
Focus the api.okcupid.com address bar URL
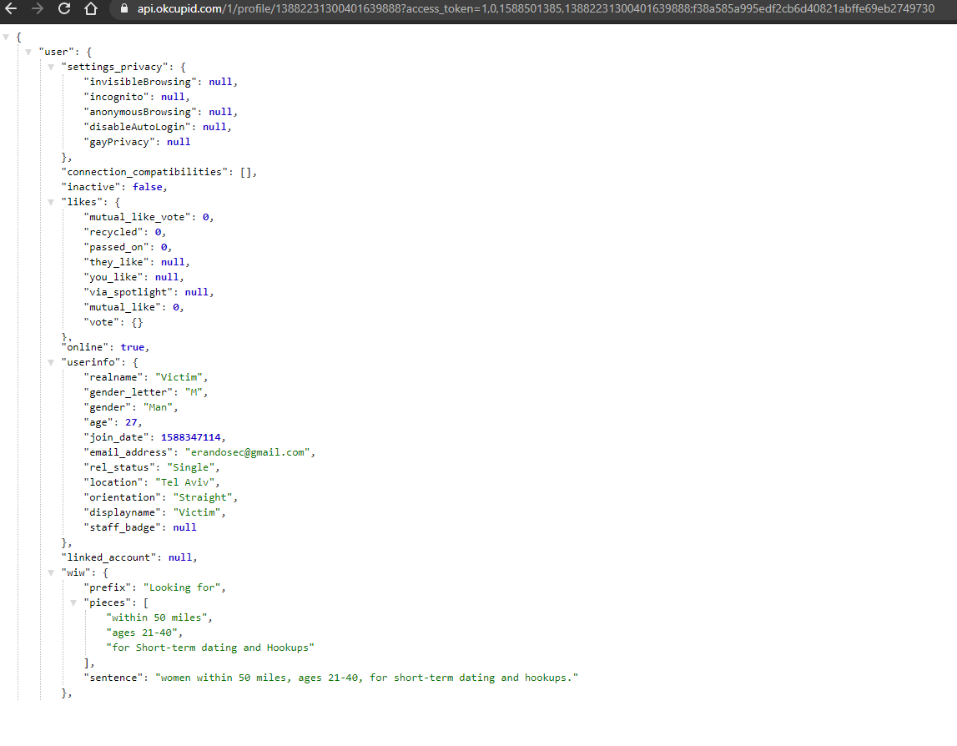[x=536, y=8]
